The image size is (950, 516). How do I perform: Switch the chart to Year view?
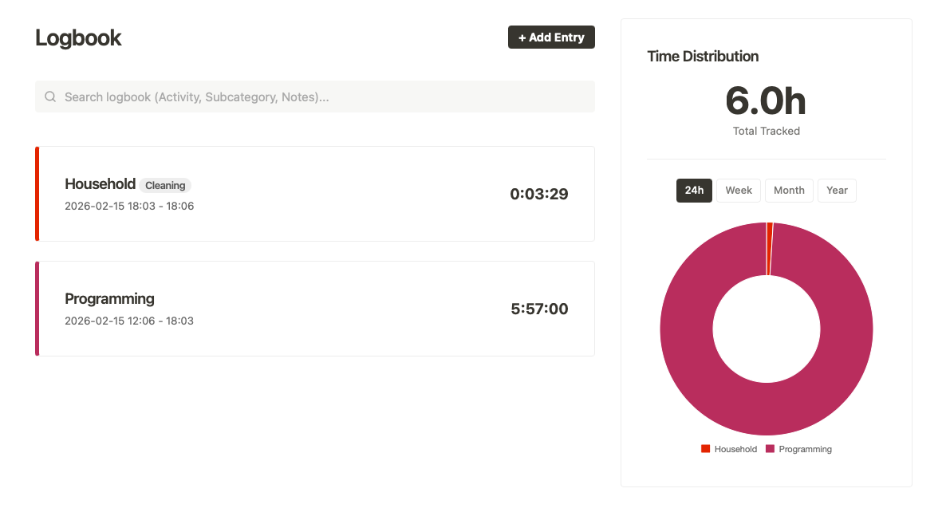[x=837, y=191]
